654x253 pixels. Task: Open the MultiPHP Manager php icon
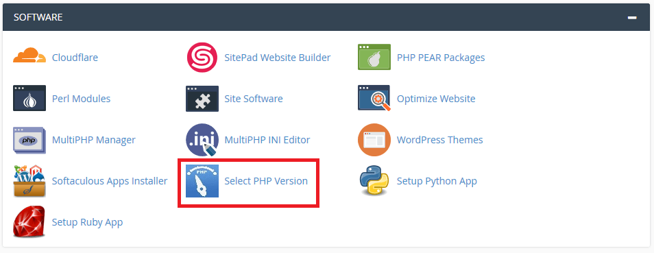pos(29,141)
